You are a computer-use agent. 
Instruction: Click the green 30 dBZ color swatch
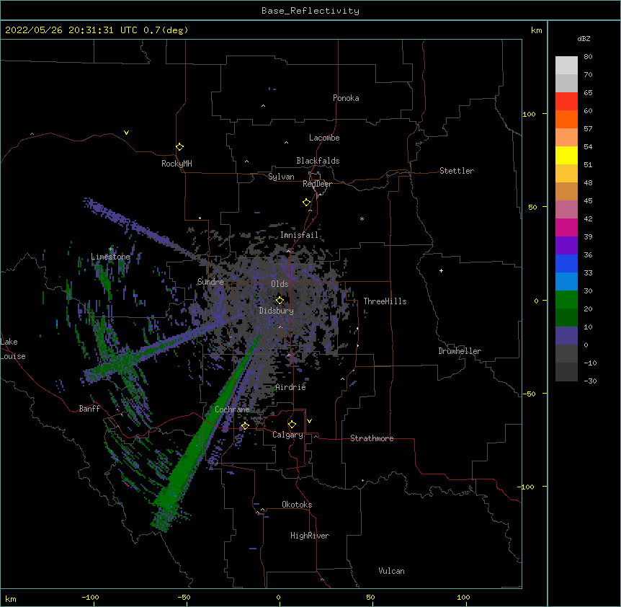point(566,300)
